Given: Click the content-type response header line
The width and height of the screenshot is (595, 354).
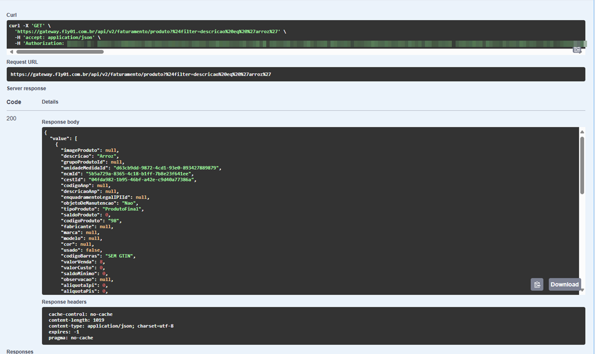Looking at the screenshot, I should click(111, 326).
